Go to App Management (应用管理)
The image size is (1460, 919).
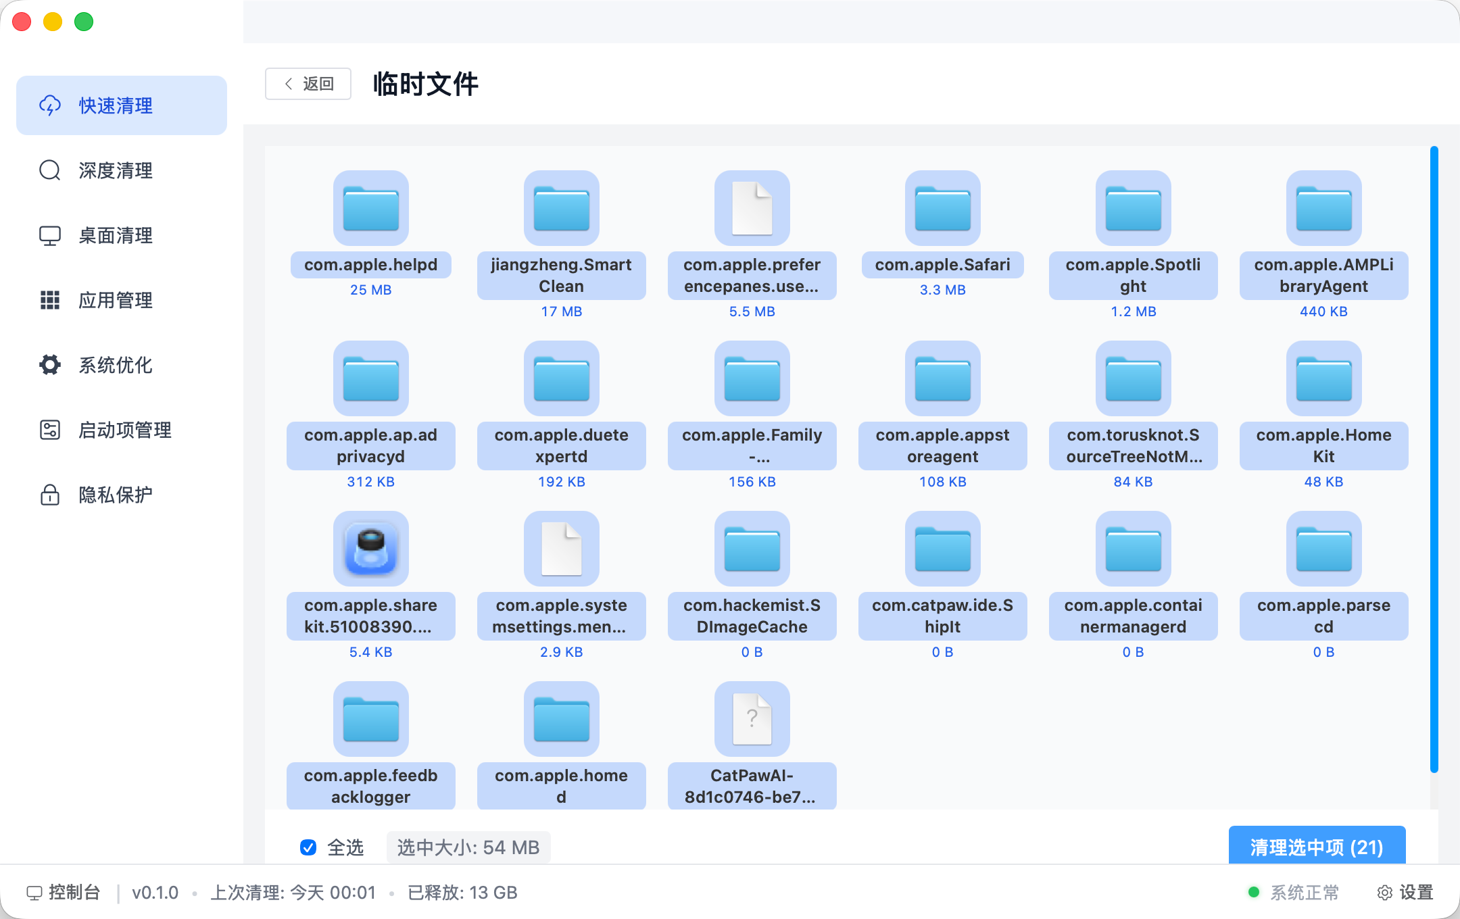click(x=115, y=300)
